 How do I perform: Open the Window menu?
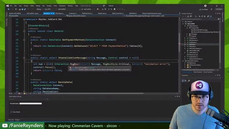click(x=70, y=6)
